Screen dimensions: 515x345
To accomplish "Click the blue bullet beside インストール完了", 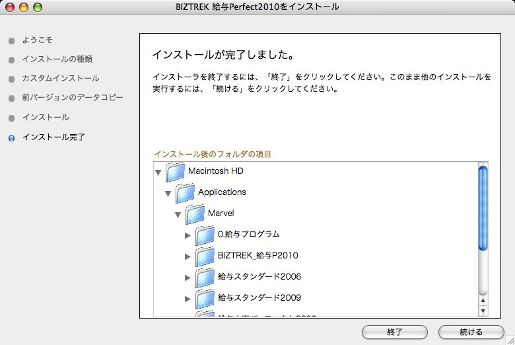I will [x=11, y=138].
